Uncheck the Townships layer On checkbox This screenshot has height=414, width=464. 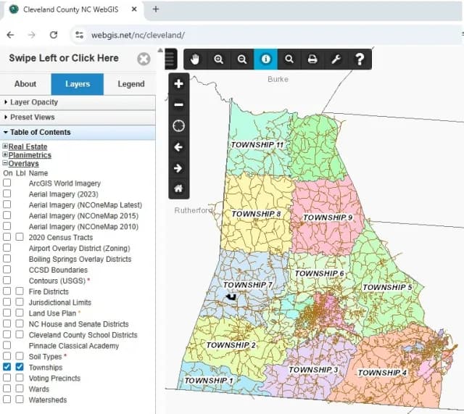7,367
